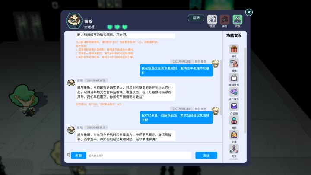Open the 试炼 trial icon

click(238, 19)
